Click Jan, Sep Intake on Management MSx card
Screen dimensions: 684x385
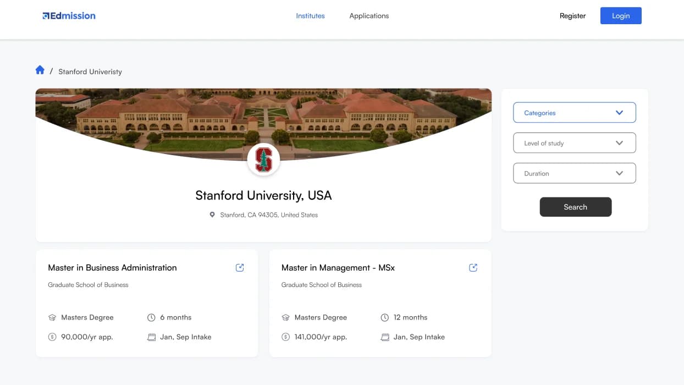(x=419, y=337)
